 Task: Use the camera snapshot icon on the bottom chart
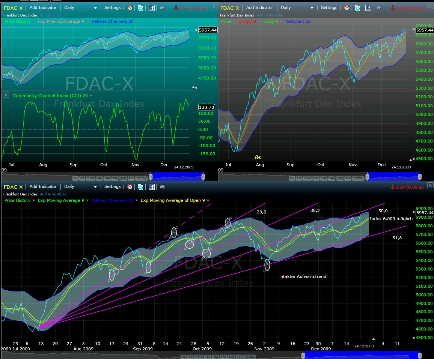162,186
